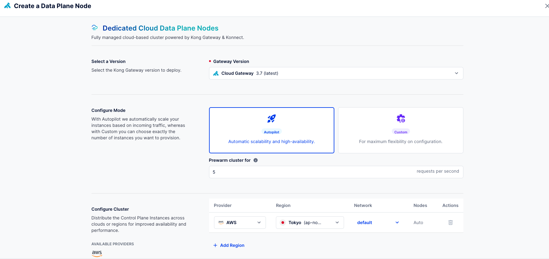Click the Japan flag icon in region field
The height and width of the screenshot is (259, 549).
coord(283,223)
